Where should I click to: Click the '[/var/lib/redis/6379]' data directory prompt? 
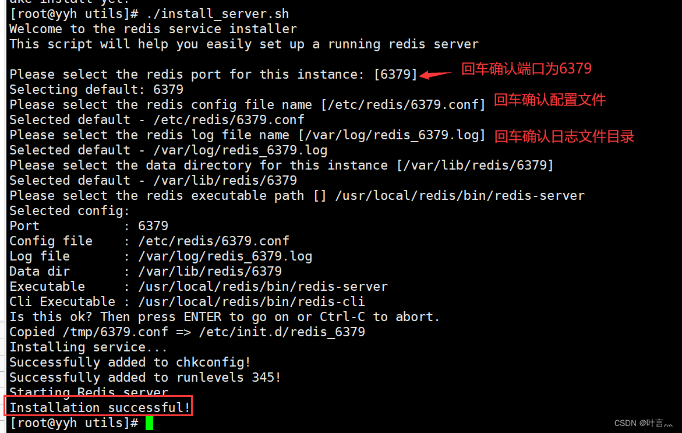pyautogui.click(x=475, y=165)
